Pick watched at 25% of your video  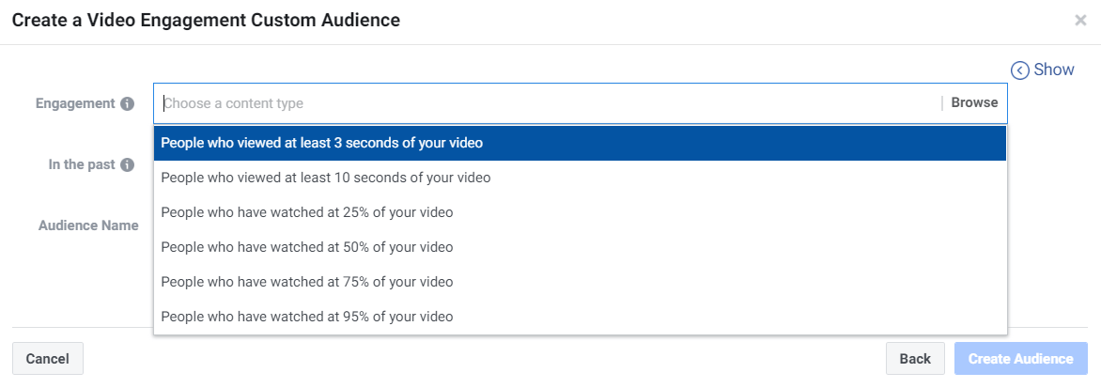pos(581,212)
